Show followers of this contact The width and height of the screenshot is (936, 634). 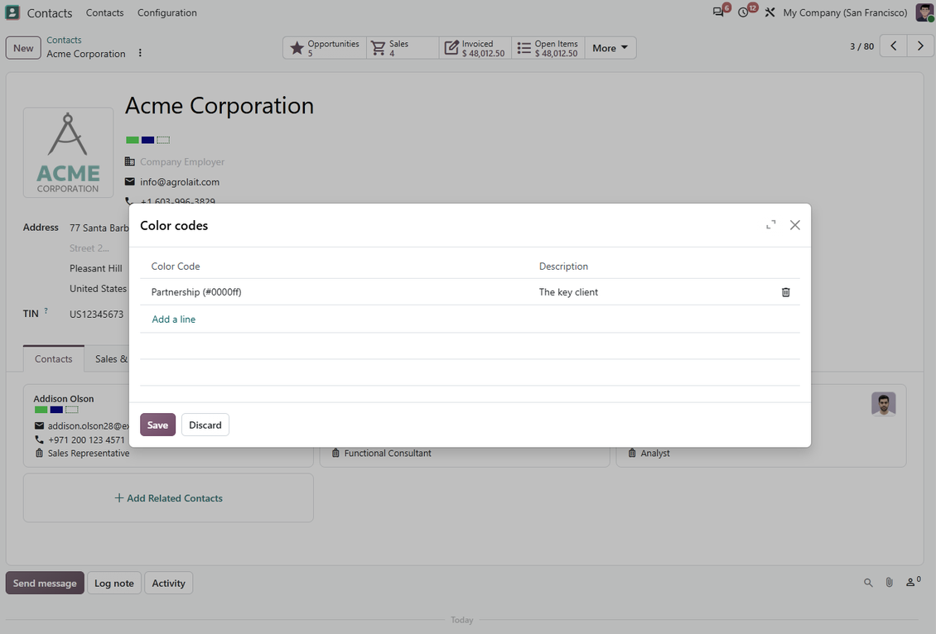(913, 582)
